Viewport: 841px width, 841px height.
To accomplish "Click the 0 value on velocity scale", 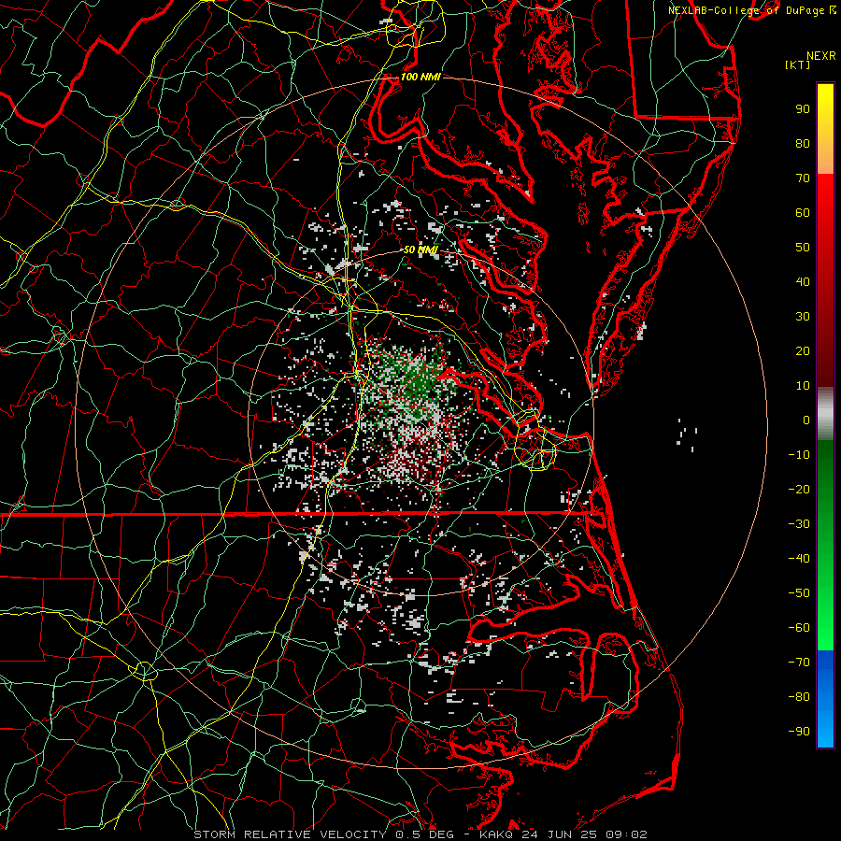I will [806, 420].
